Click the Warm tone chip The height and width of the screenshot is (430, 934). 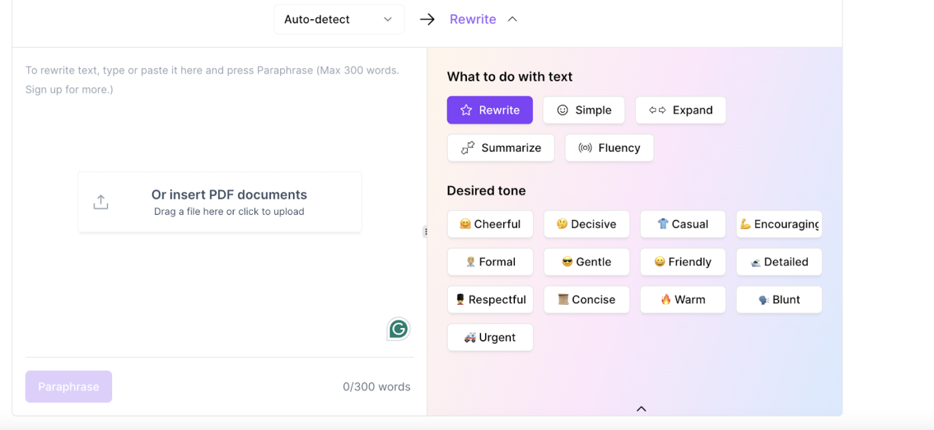point(682,299)
